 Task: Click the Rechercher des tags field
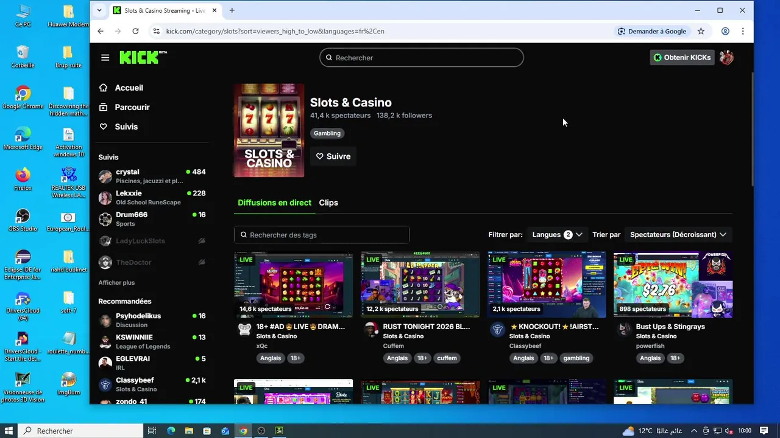click(x=322, y=235)
